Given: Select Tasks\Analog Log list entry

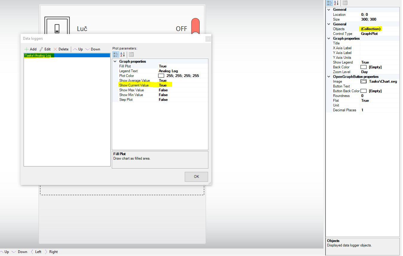Looking at the screenshot, I should (x=38, y=55).
